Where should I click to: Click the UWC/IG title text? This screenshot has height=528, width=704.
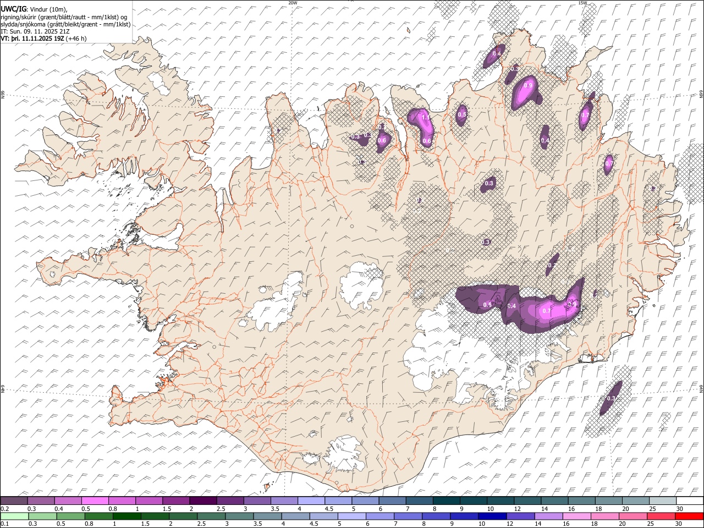13,8
